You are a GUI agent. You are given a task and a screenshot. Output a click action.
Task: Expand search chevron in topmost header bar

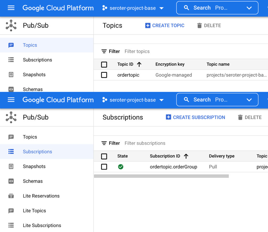click(249, 8)
